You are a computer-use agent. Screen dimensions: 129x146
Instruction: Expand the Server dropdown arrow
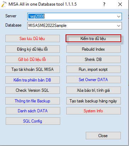coord(119,17)
